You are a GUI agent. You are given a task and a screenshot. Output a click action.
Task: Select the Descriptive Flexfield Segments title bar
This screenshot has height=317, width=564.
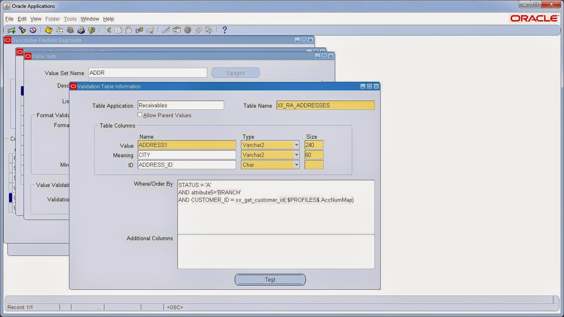point(159,40)
